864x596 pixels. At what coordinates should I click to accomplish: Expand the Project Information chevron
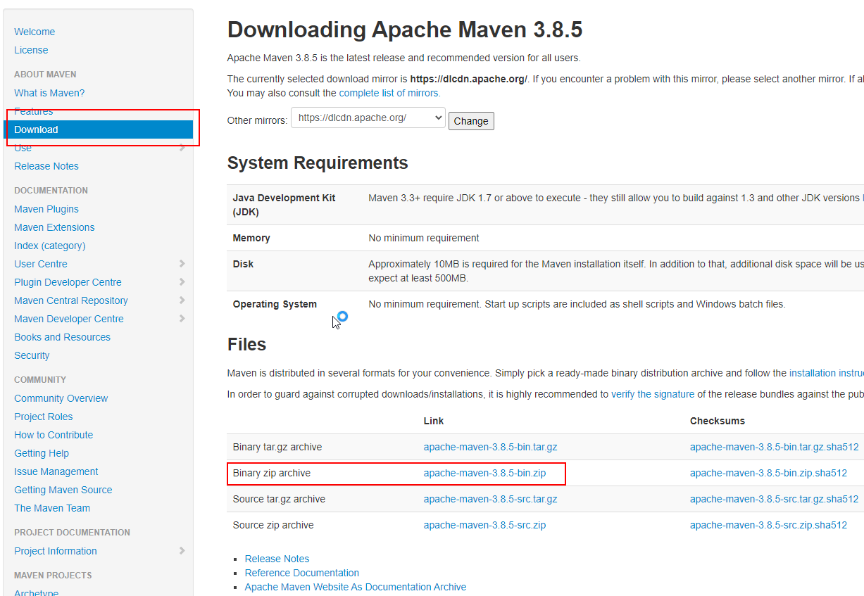click(x=182, y=551)
